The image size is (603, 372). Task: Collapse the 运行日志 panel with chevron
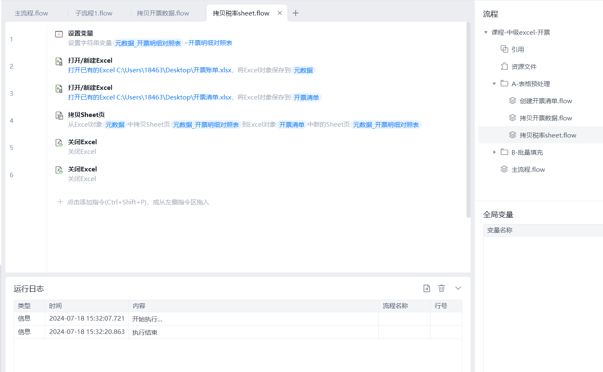458,288
